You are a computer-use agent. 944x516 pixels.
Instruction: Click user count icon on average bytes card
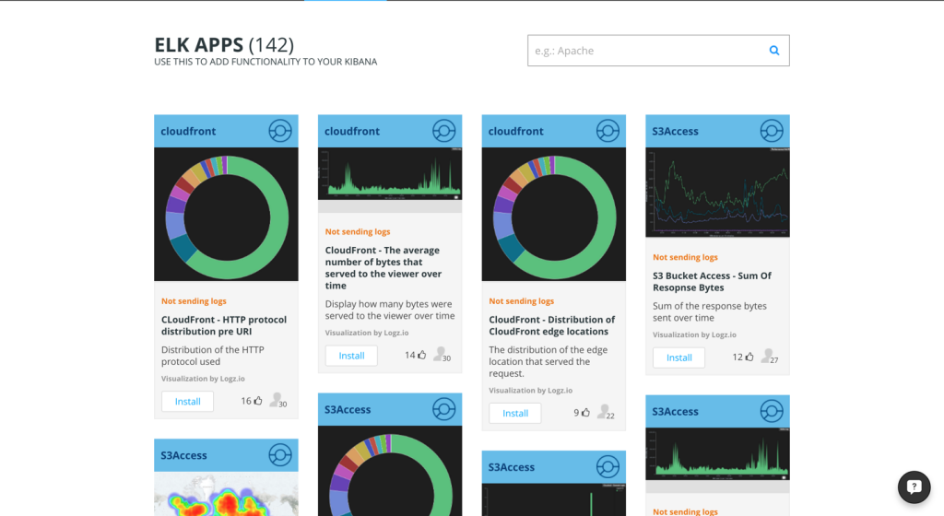pyautogui.click(x=442, y=354)
